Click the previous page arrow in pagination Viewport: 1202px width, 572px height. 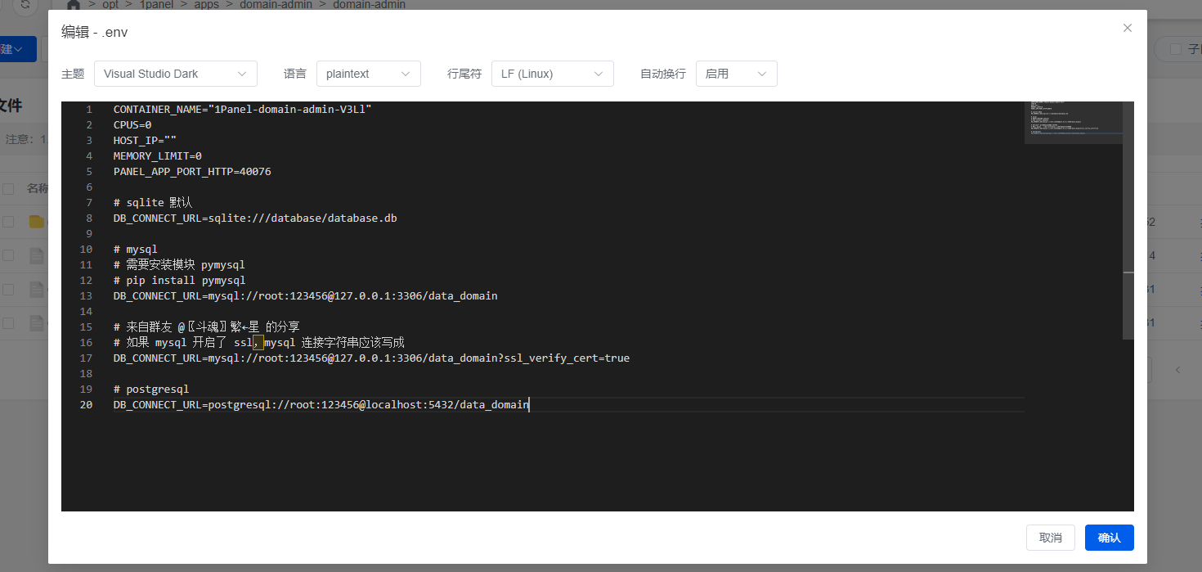(x=1178, y=370)
